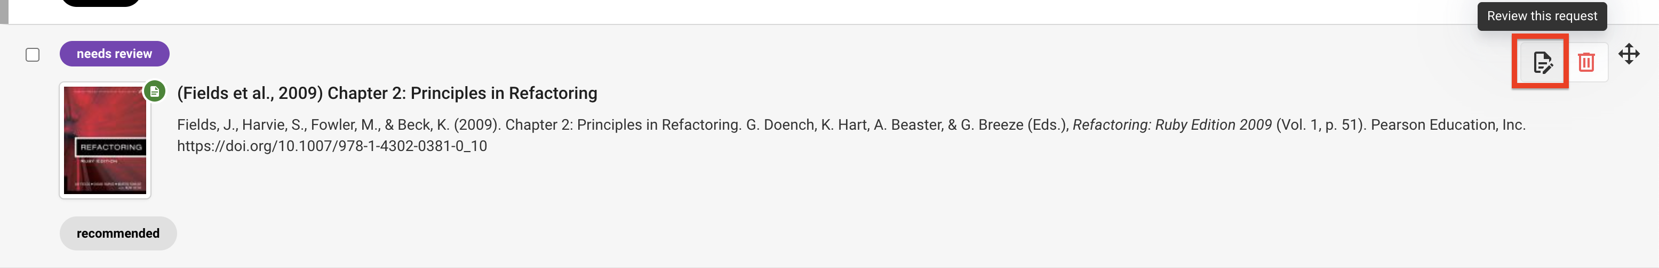The width and height of the screenshot is (1659, 268).
Task: Click the Review this request tooltip
Action: [1542, 16]
